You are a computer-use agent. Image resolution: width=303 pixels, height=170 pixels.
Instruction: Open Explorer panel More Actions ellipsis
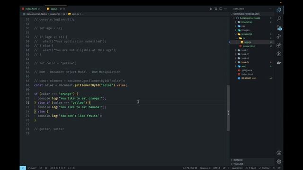click(x=270, y=9)
